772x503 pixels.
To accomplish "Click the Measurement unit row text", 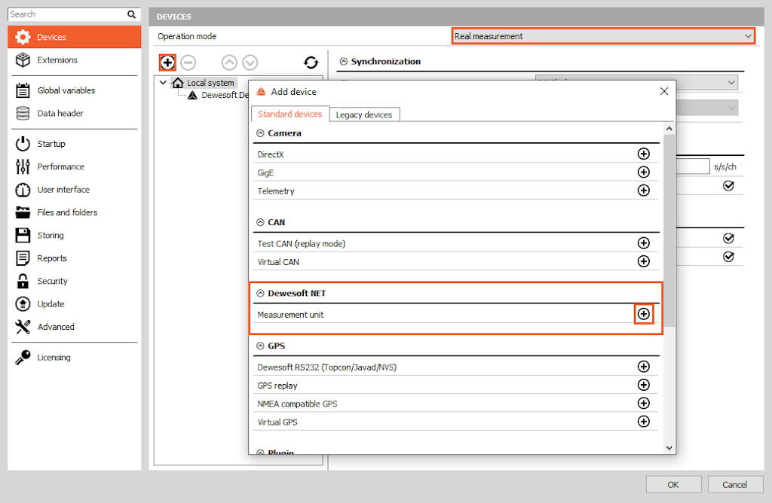I will coord(290,315).
